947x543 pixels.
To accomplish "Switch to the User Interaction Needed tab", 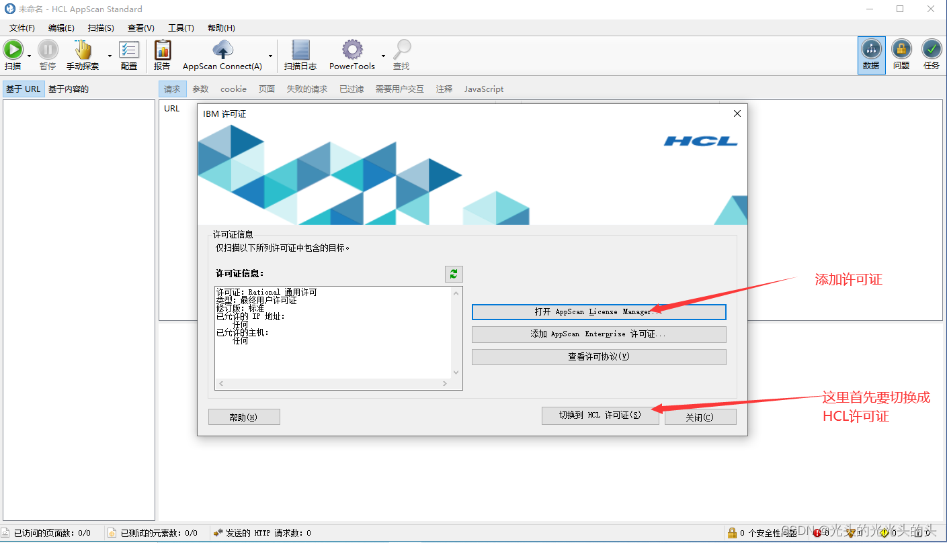I will pos(400,89).
